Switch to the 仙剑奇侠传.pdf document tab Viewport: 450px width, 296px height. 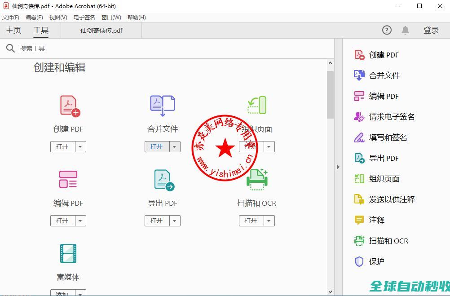coord(101,31)
